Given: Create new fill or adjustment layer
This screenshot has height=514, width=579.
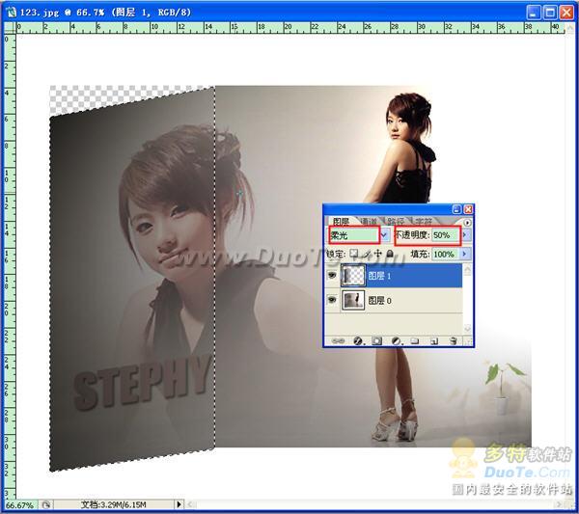Looking at the screenshot, I should [397, 341].
